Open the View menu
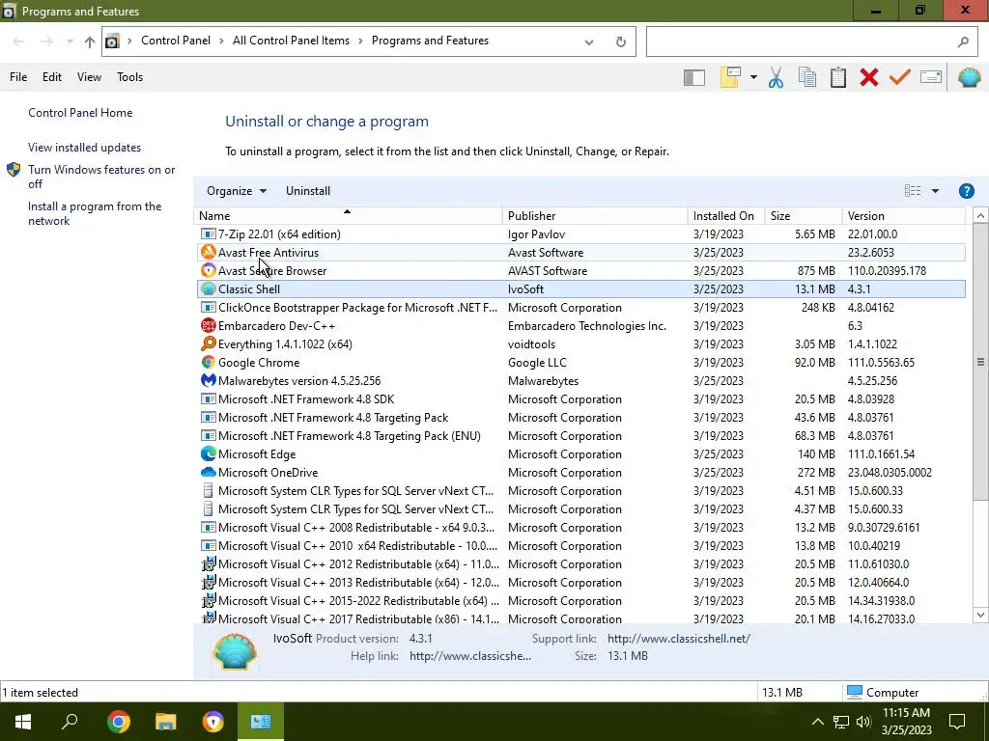 point(89,77)
